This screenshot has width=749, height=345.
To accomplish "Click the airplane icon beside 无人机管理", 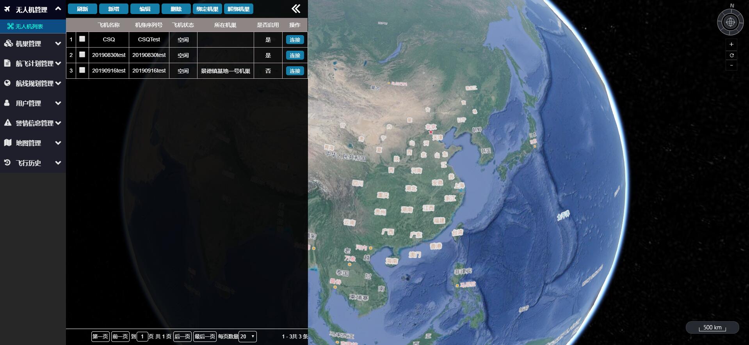I will pos(7,9).
